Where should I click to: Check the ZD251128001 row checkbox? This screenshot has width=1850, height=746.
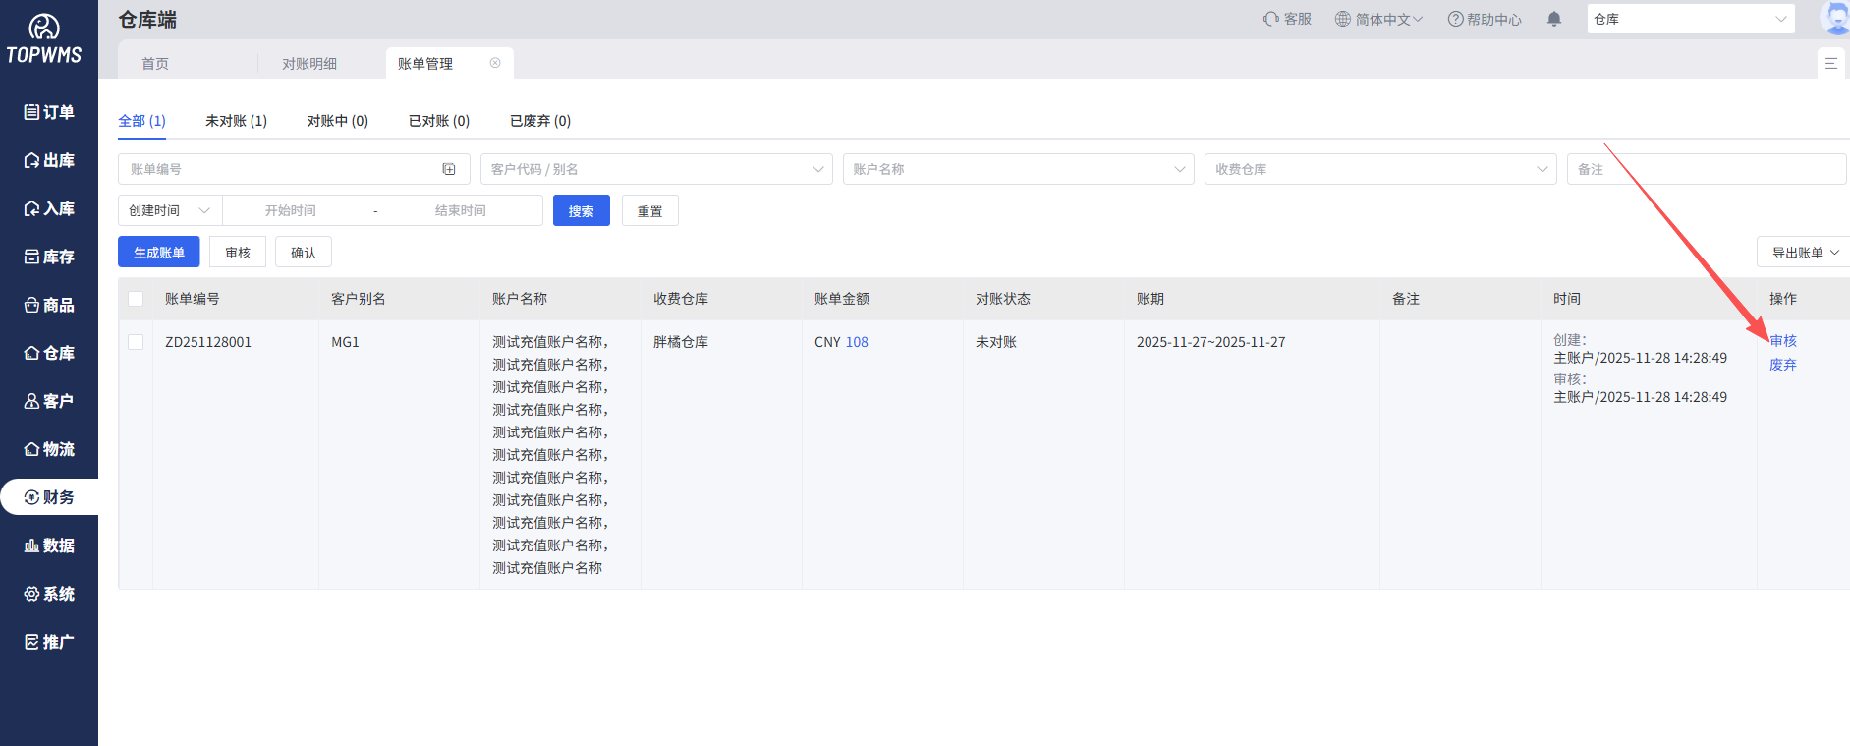136,342
